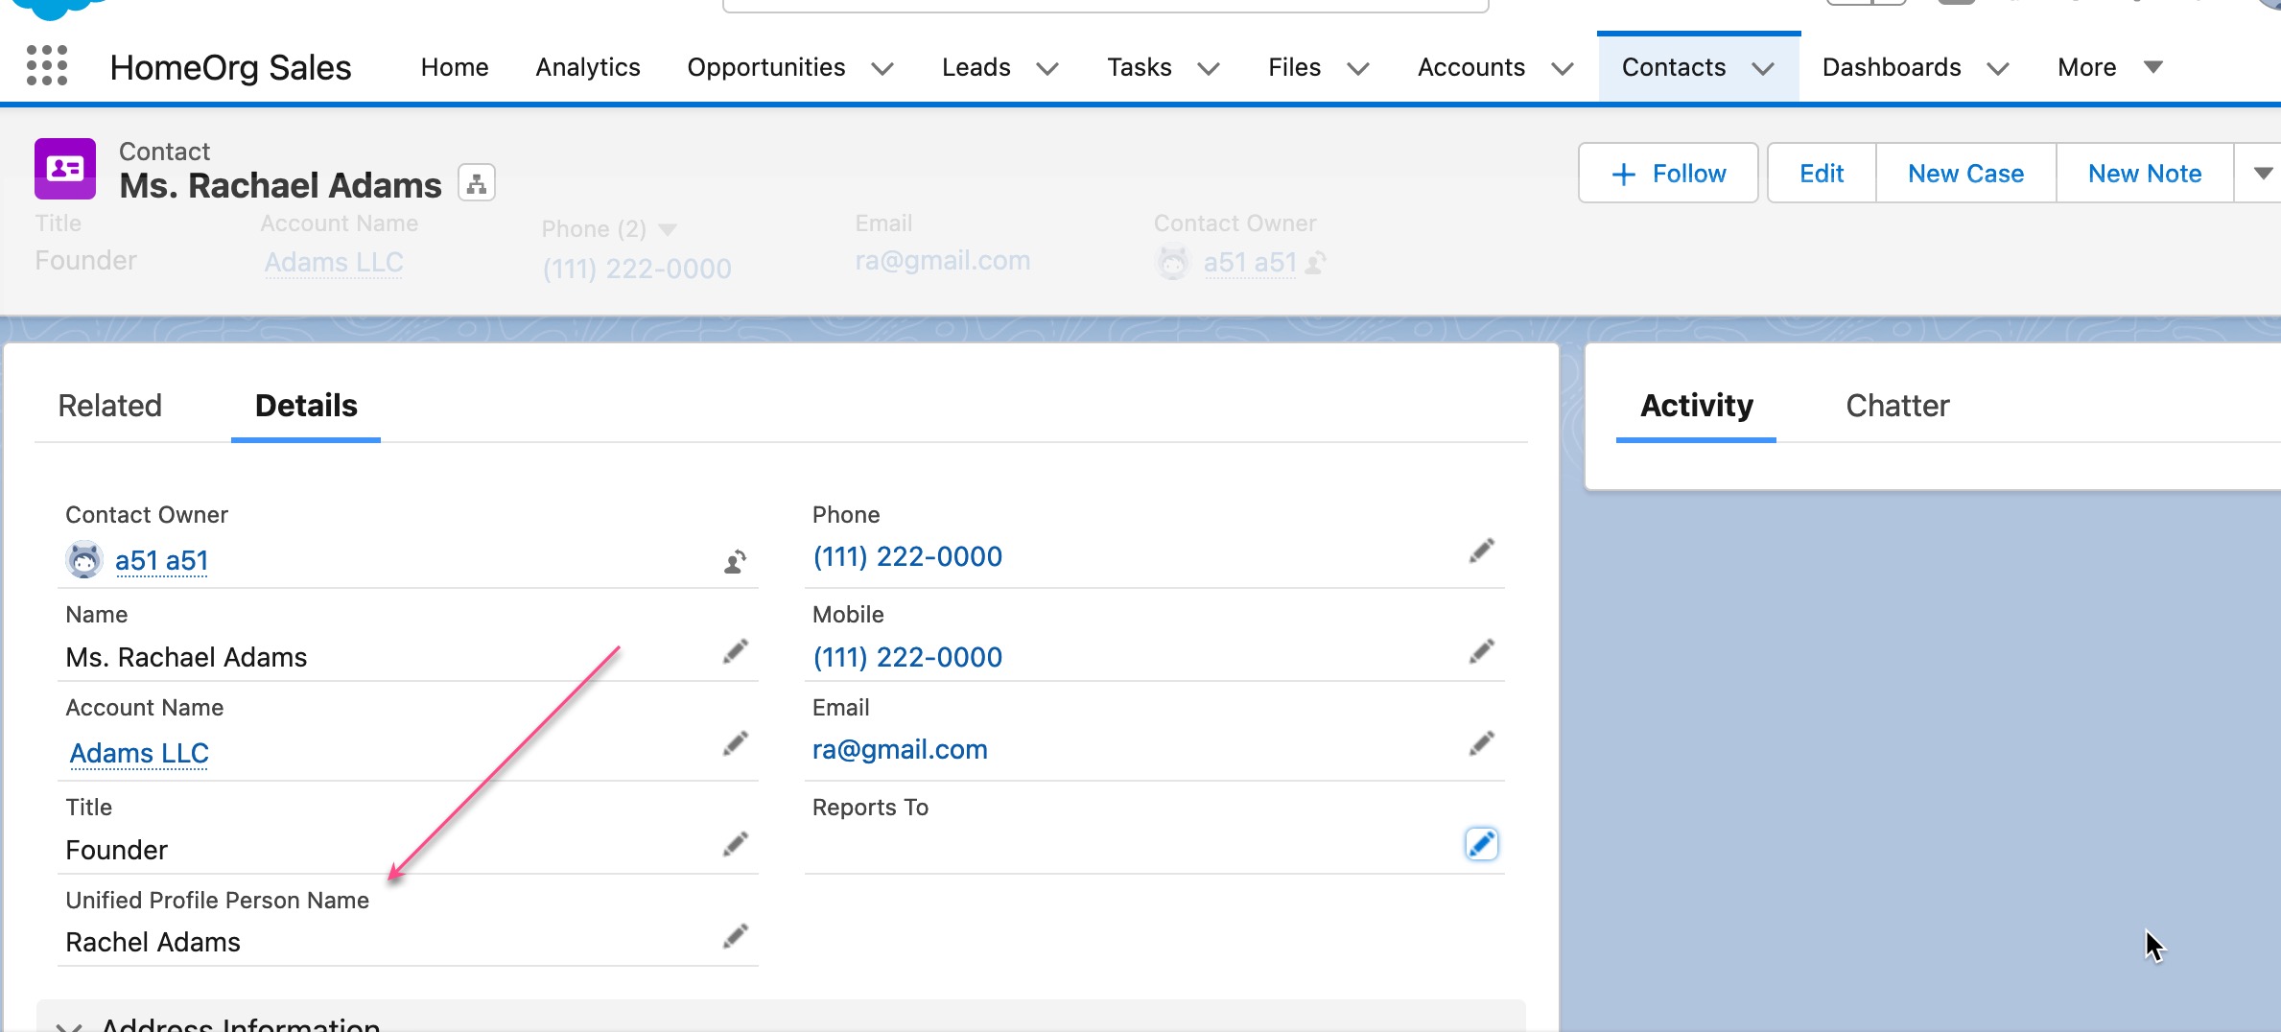This screenshot has width=2281, height=1032.
Task: Click a51 a51 owner link in header
Action: (x=1250, y=262)
